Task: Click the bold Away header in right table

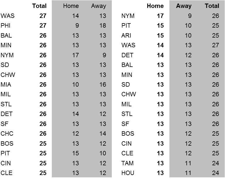Action: click(x=183, y=6)
